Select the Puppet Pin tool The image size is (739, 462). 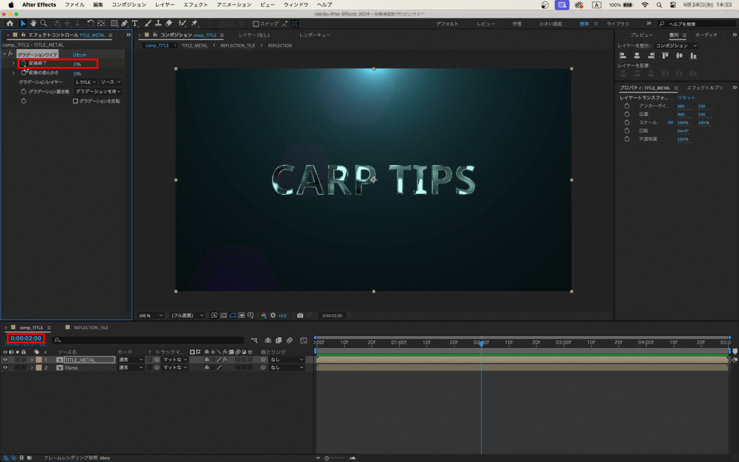pyautogui.click(x=195, y=24)
